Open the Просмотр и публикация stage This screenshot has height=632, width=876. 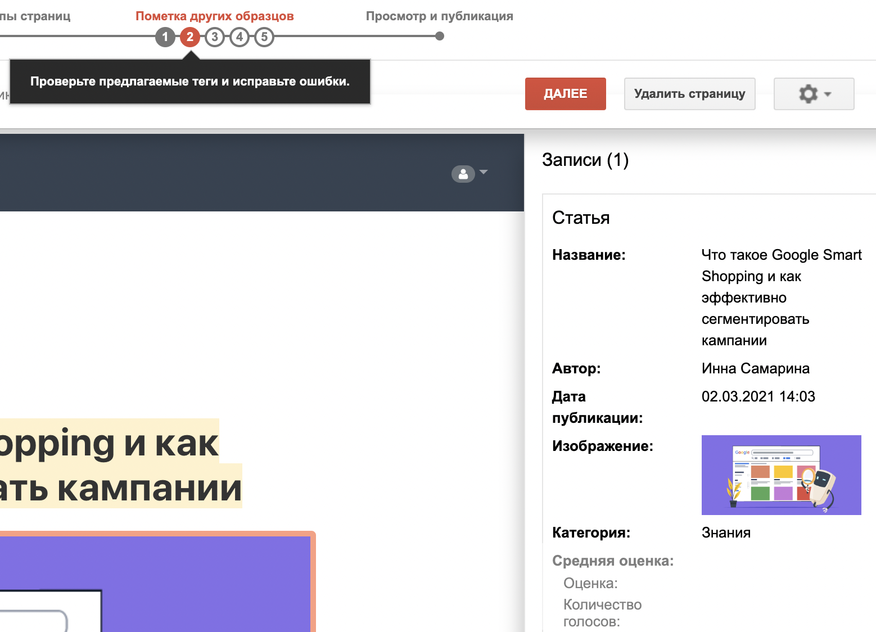pyautogui.click(x=439, y=16)
